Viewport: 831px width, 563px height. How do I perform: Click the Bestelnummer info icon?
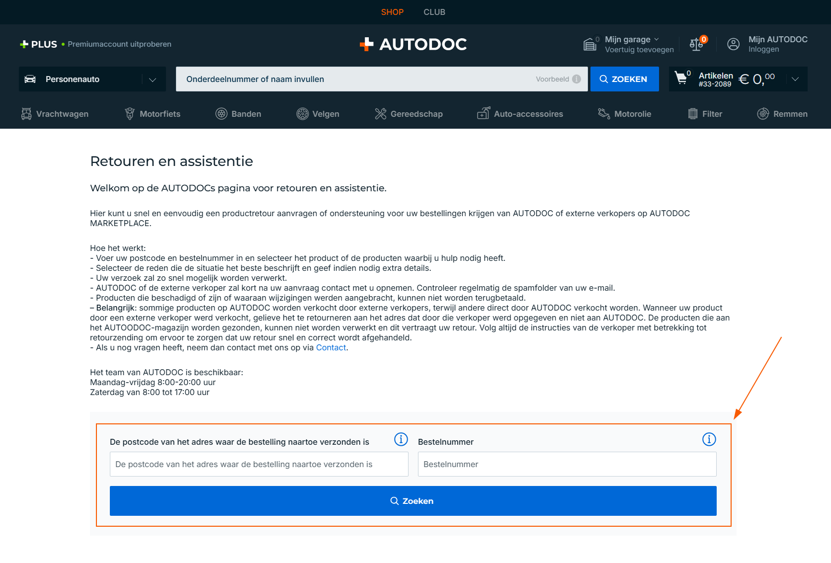click(x=709, y=439)
